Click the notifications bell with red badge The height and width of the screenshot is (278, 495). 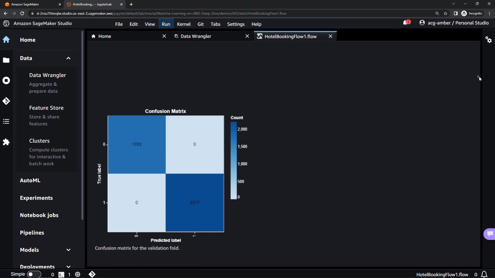pos(406,23)
